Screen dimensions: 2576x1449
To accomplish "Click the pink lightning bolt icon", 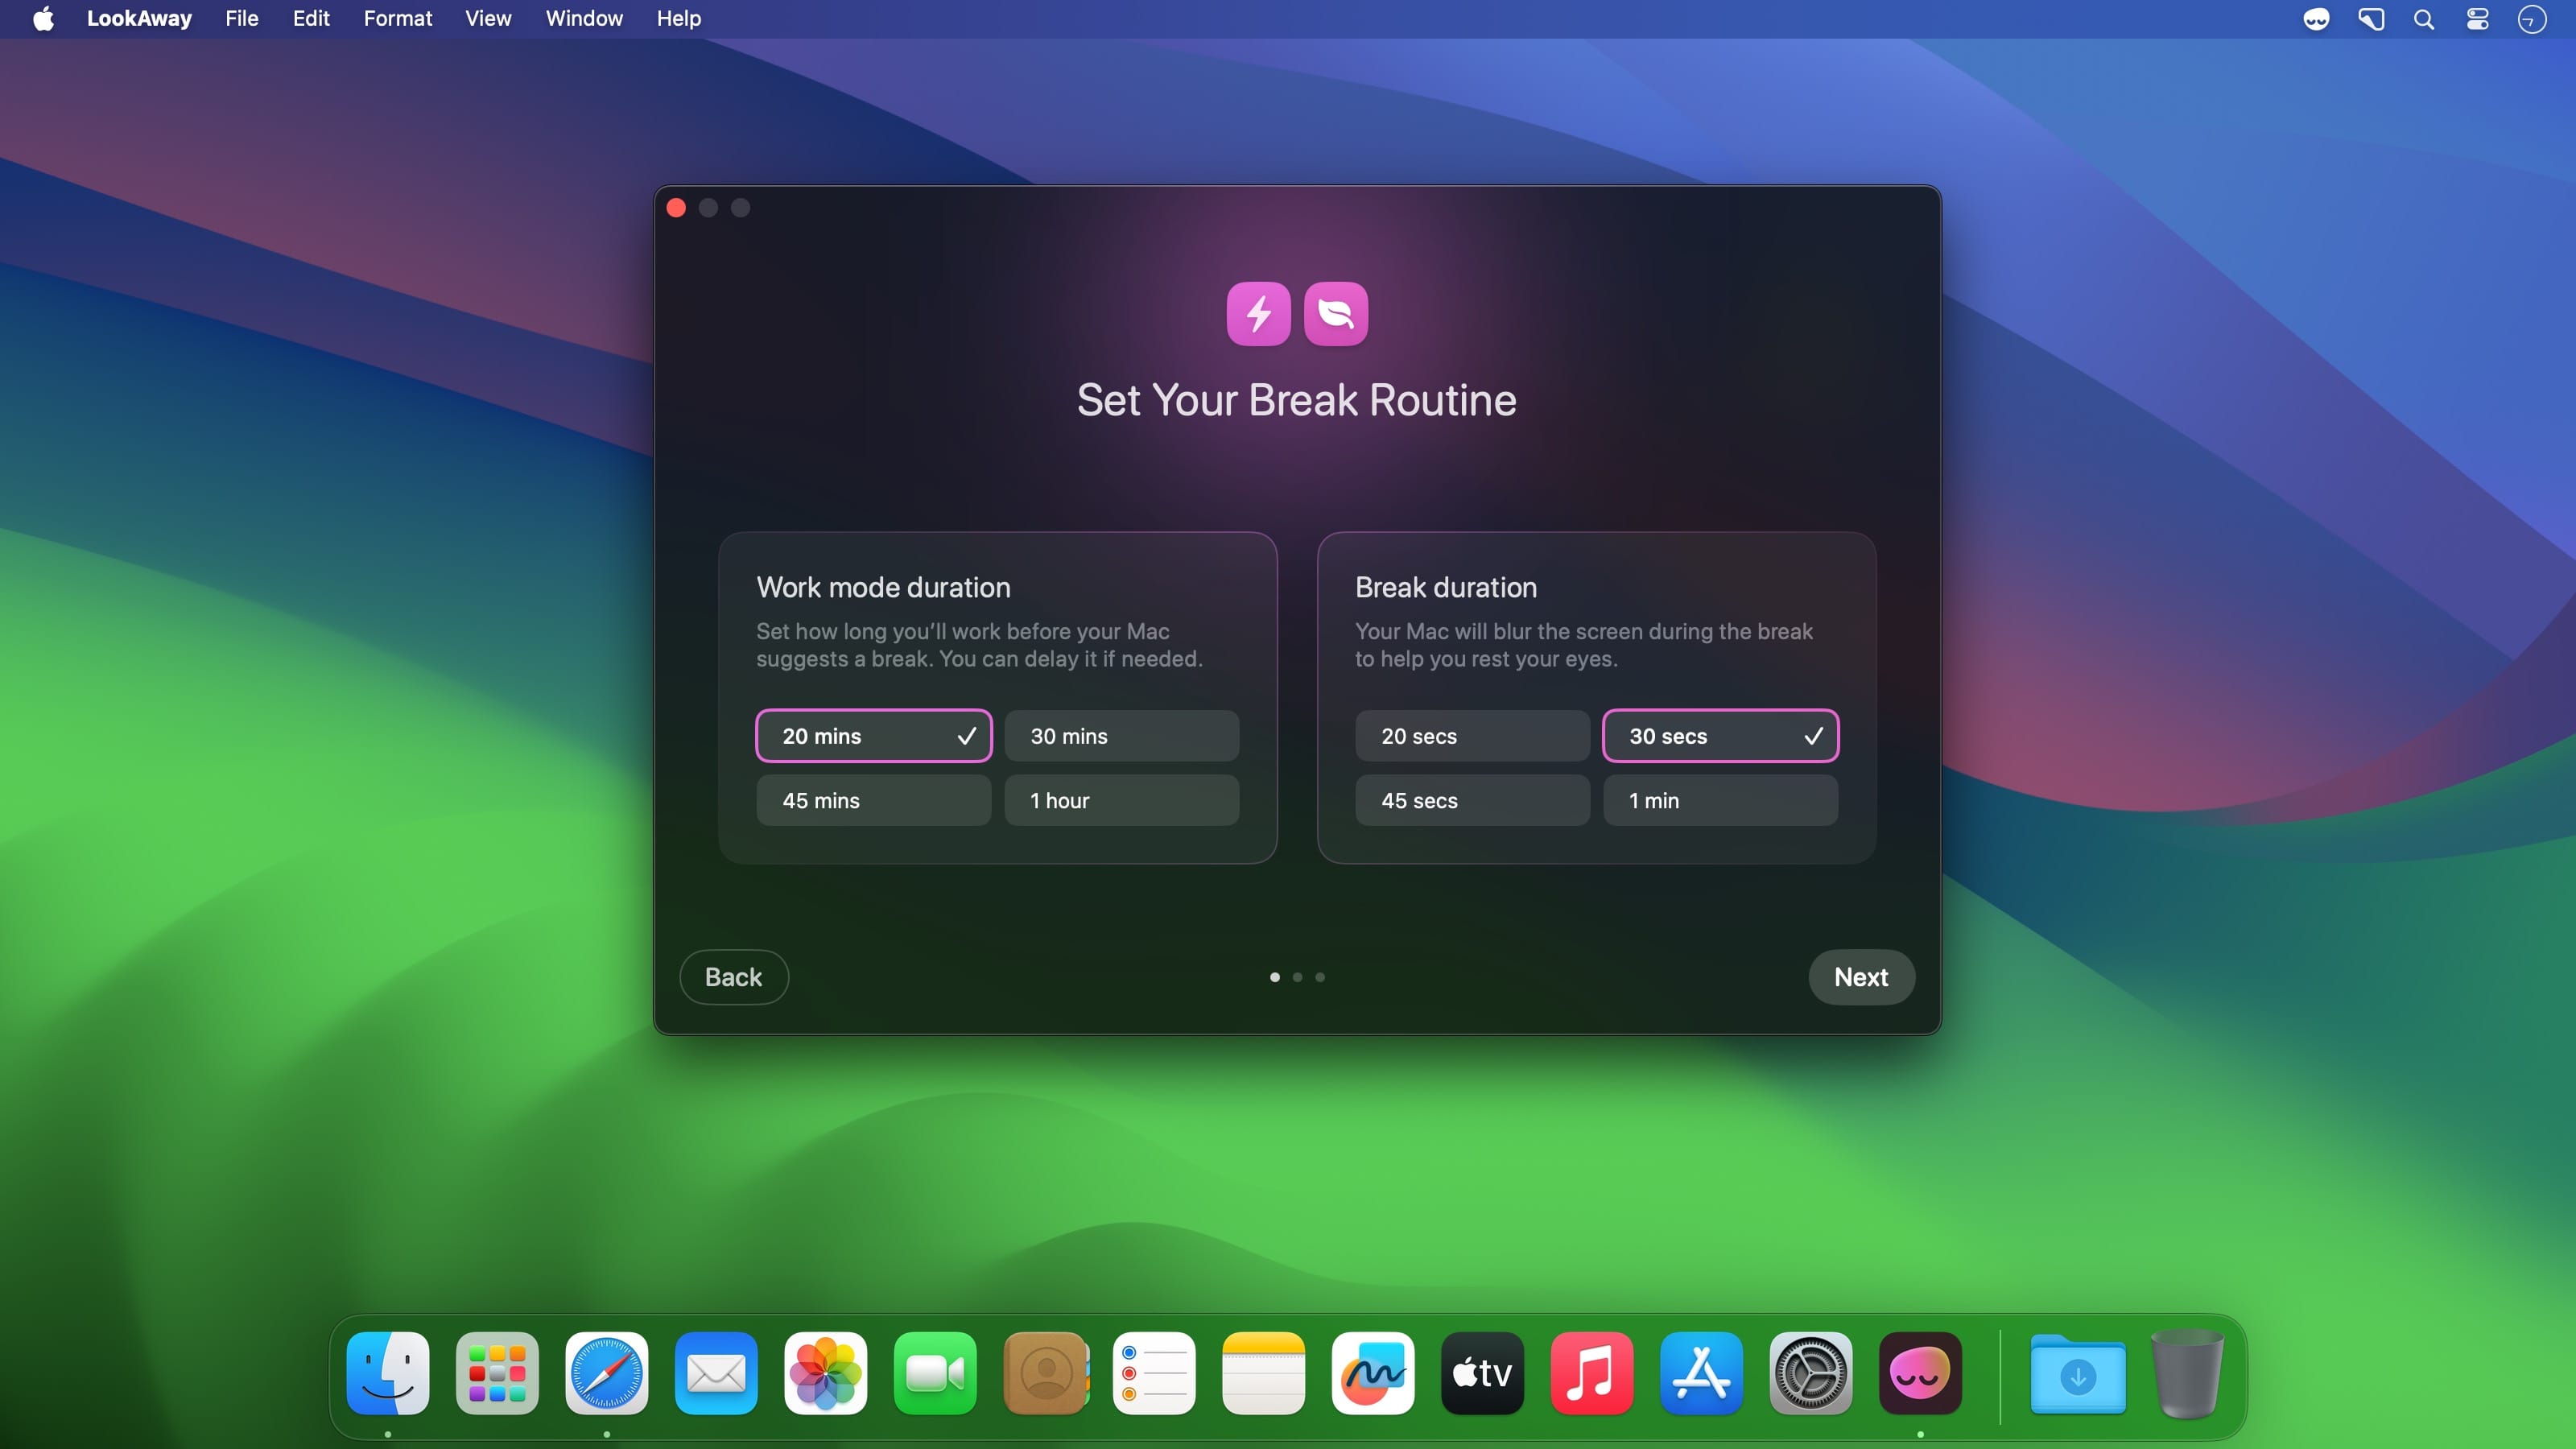I will point(1258,314).
